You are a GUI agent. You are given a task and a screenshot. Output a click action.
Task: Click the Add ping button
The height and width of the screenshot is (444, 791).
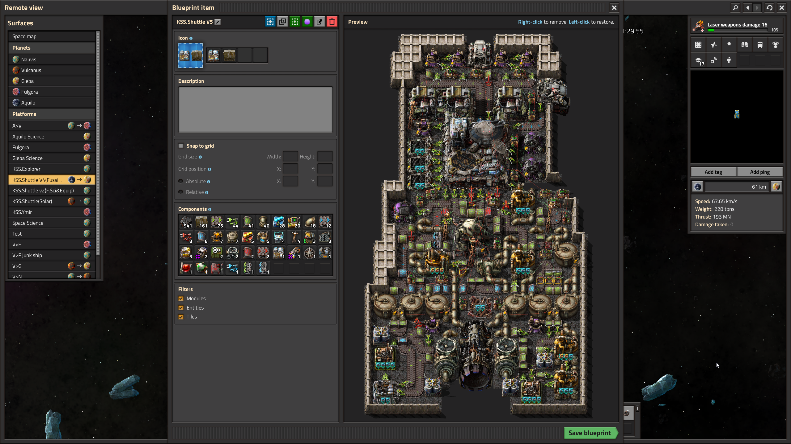(760, 172)
